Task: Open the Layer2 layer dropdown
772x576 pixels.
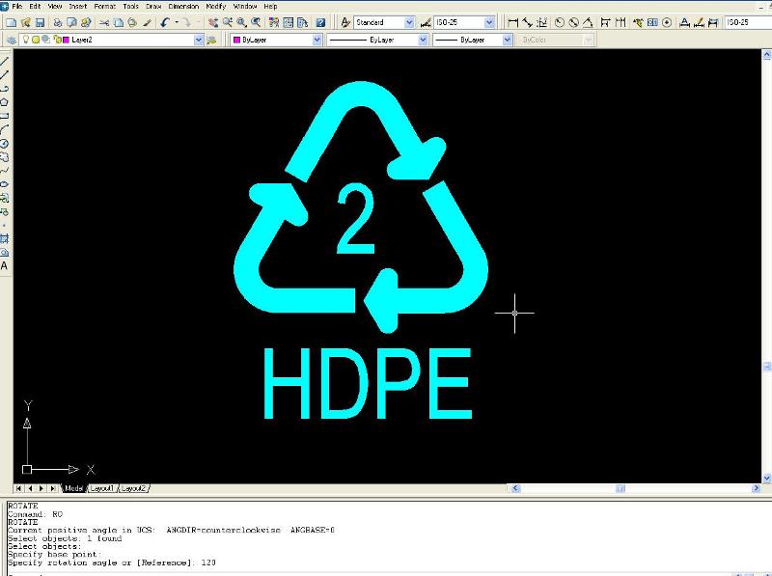Action: pyautogui.click(x=199, y=40)
